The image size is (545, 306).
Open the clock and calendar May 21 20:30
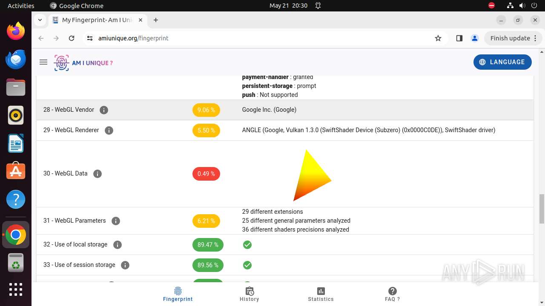(288, 6)
